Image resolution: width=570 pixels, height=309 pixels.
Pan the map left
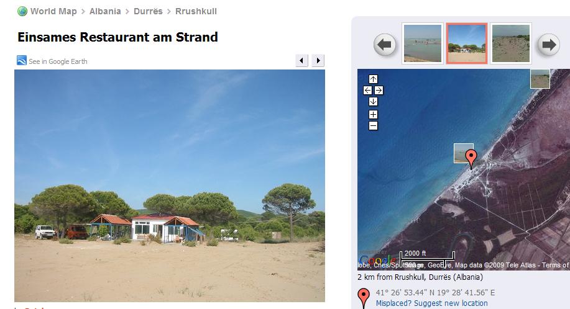pos(367,91)
